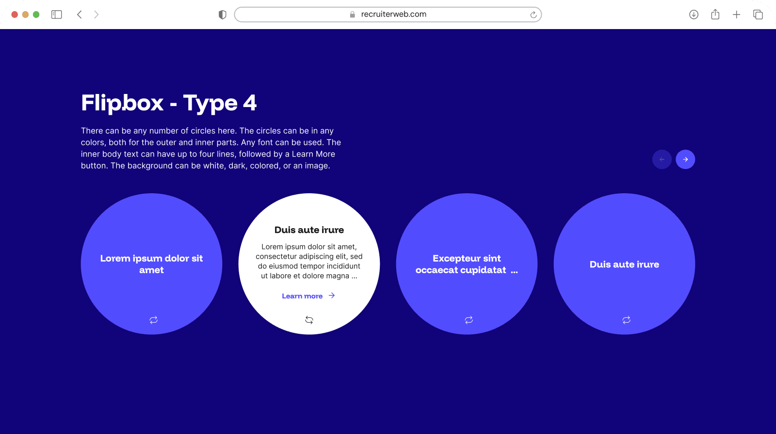Toggle the browser sidebar
776x434 pixels.
coord(57,15)
